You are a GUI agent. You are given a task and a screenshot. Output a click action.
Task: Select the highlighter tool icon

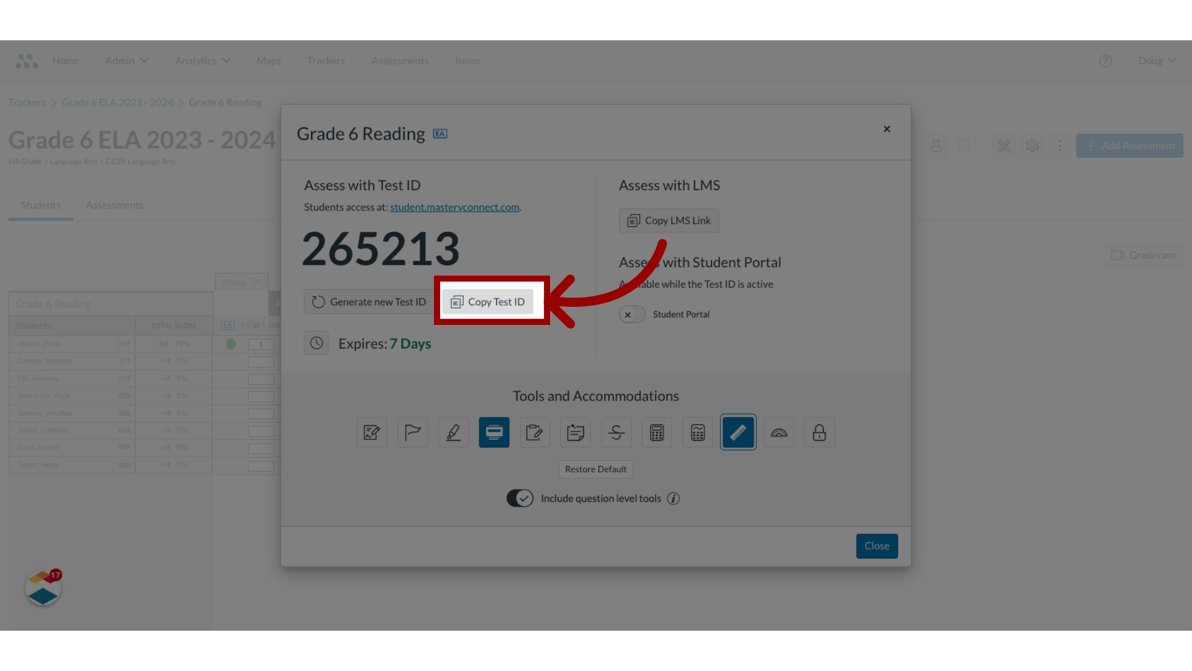click(453, 432)
